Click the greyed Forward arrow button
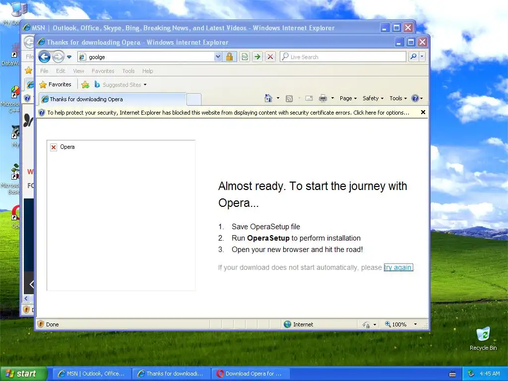508x381 pixels. point(59,57)
